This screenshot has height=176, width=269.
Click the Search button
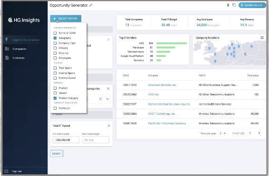click(57, 154)
